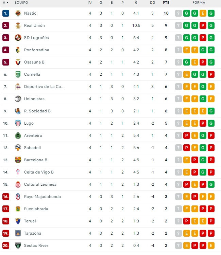Click the Celta de Vigo B crest

tap(18, 172)
